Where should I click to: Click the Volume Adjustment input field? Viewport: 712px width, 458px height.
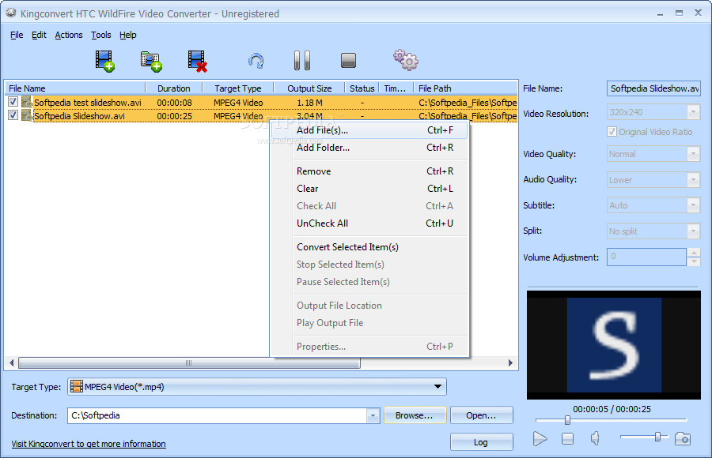tap(646, 257)
